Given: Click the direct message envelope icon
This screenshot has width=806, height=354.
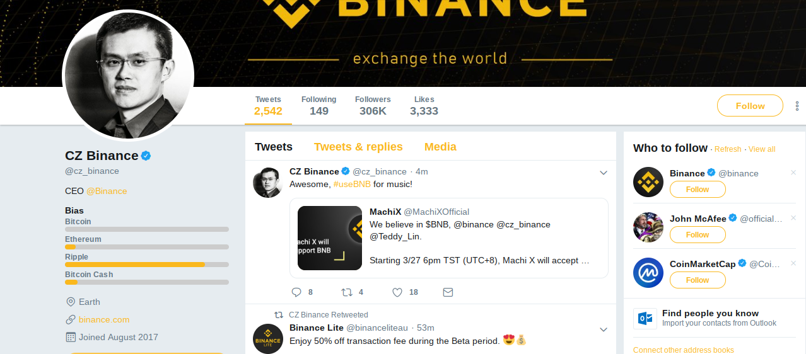Looking at the screenshot, I should [x=448, y=292].
